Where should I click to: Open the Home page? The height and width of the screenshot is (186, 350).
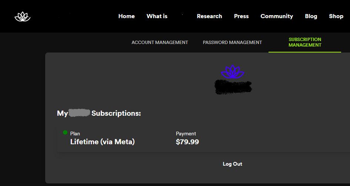click(x=126, y=16)
